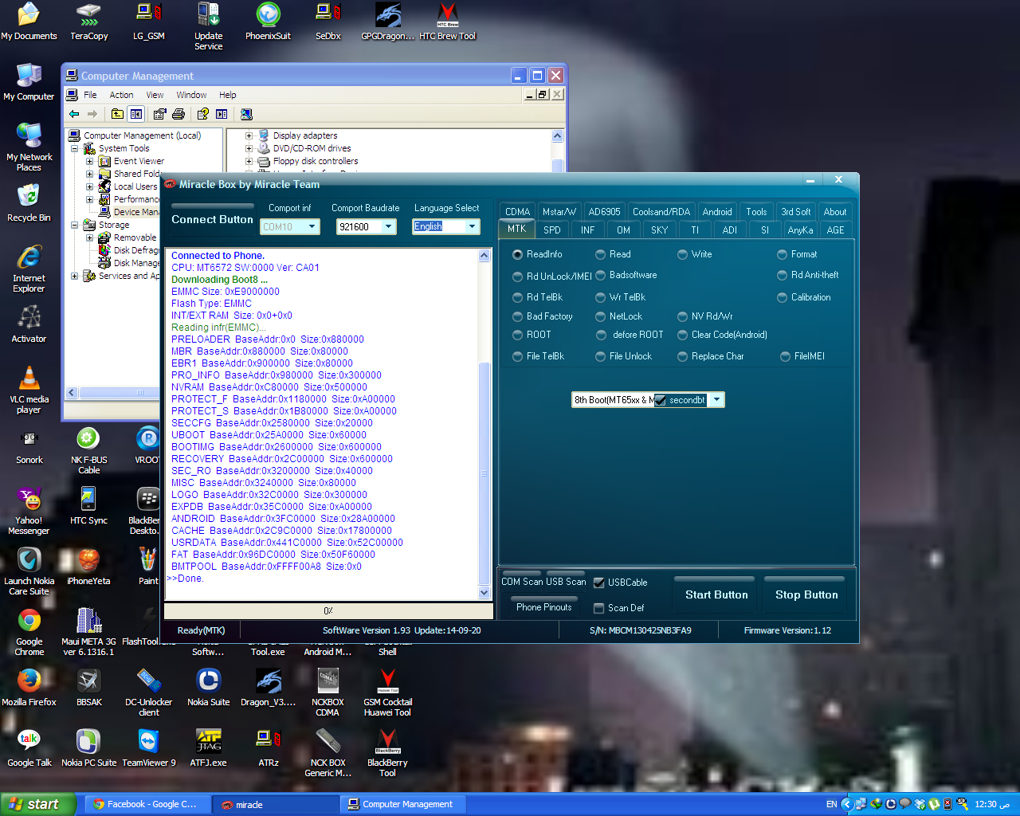
Task: Open Mozilla Firefox desktop icon
Action: click(29, 688)
